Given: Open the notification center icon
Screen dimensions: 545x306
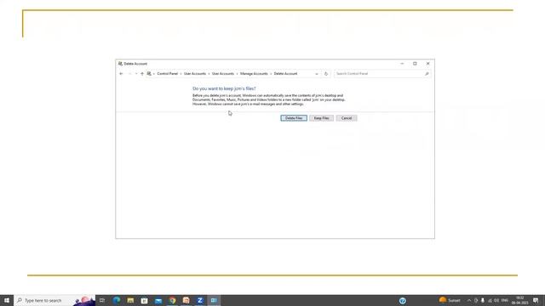Looking at the screenshot, I should (x=536, y=300).
